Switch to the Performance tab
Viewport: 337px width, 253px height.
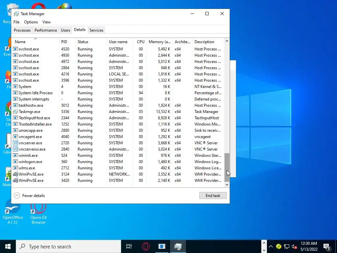coord(46,30)
